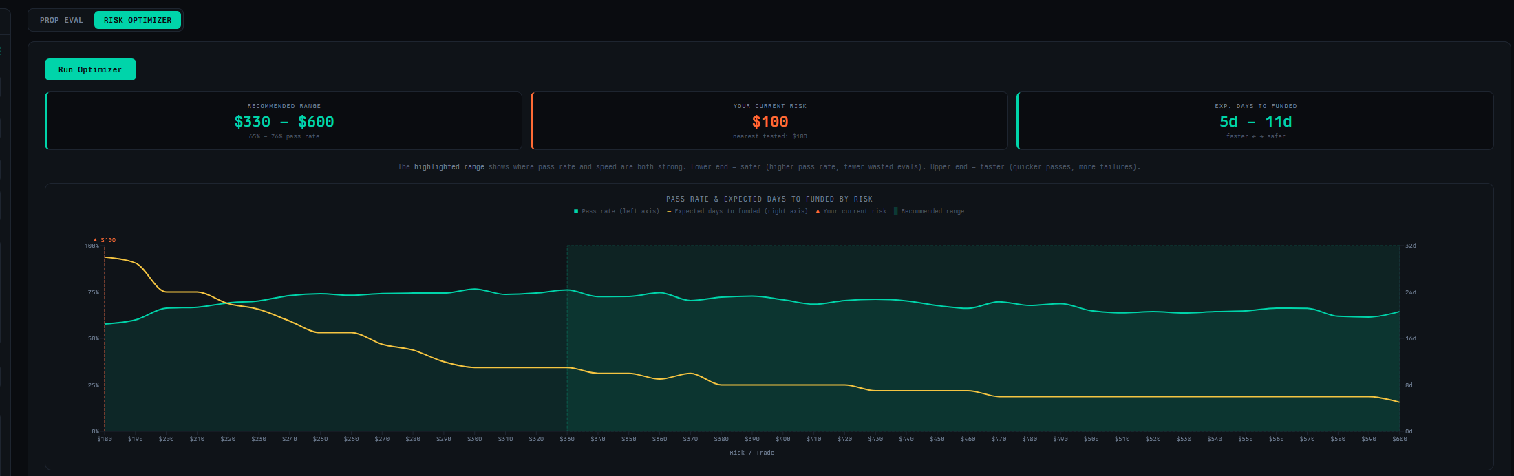Click the EXP. DAYS TO FUNDED card heading

1255,106
